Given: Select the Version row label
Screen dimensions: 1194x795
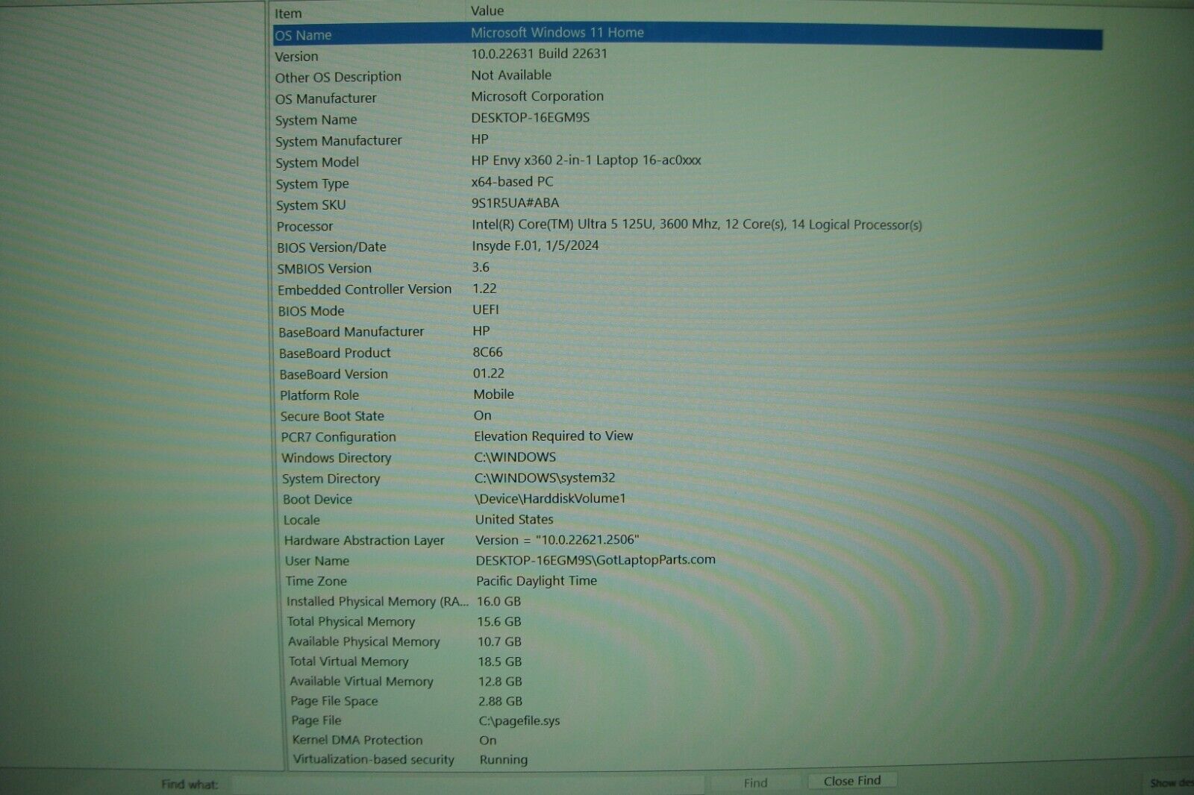Looking at the screenshot, I should (296, 57).
